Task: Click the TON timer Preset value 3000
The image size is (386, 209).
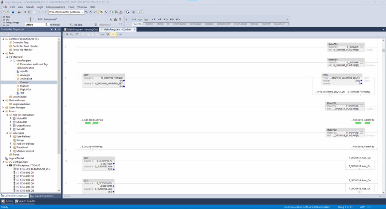Action: pos(357,81)
